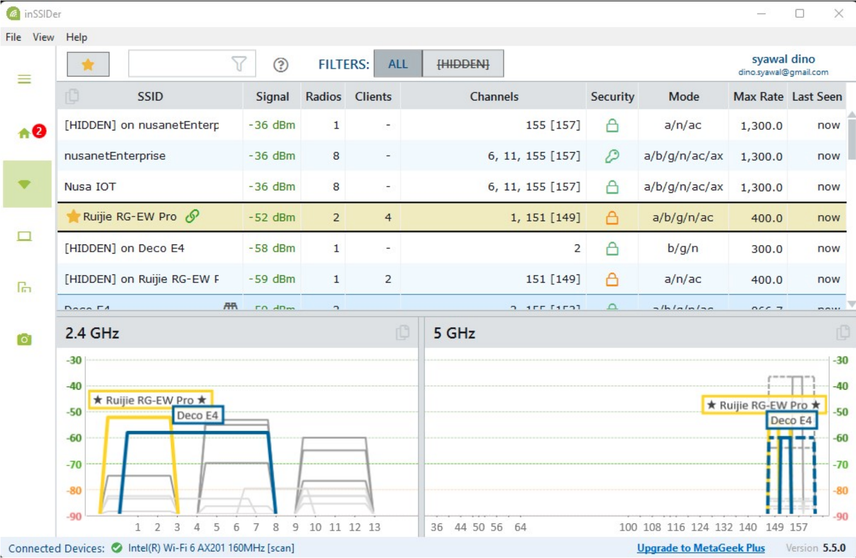Image resolution: width=856 pixels, height=558 pixels.
Task: Click scrollbar down arrow of network table
Action: pos(851,304)
